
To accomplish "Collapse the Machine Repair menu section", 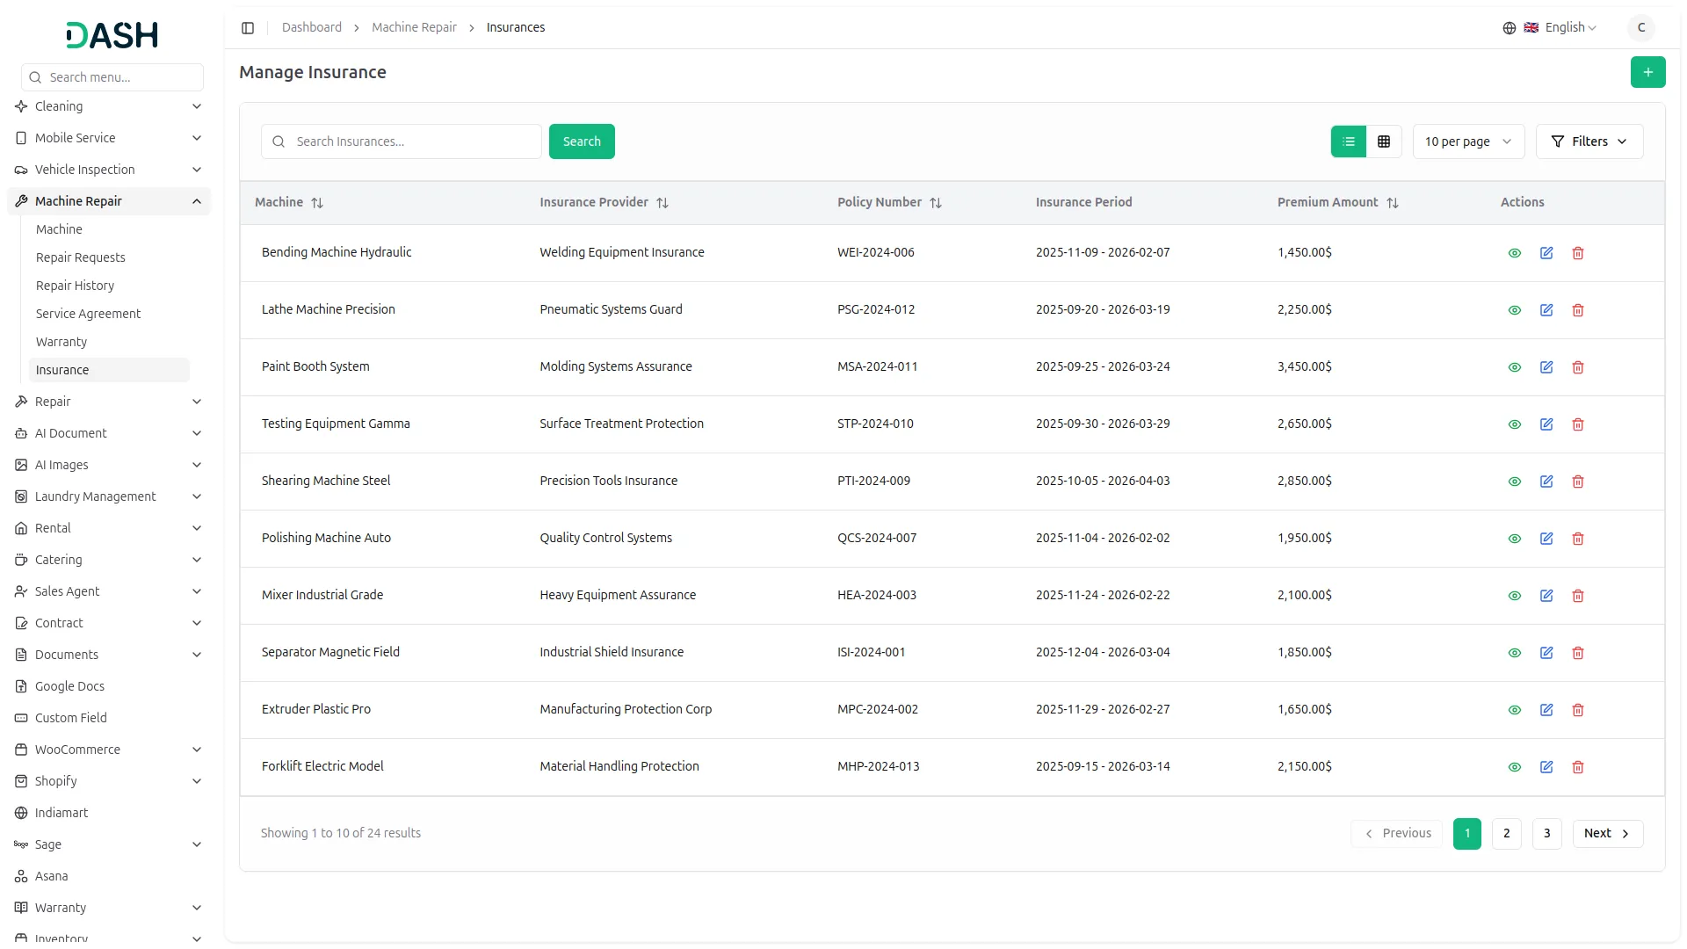I will 108,201.
